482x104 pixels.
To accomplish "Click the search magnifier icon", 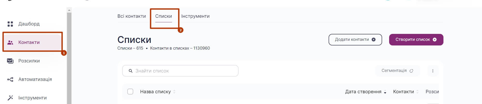I will (131, 71).
